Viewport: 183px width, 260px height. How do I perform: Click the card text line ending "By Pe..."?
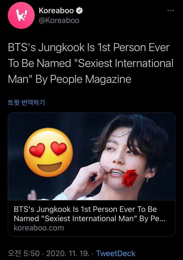pyautogui.click(x=90, y=218)
